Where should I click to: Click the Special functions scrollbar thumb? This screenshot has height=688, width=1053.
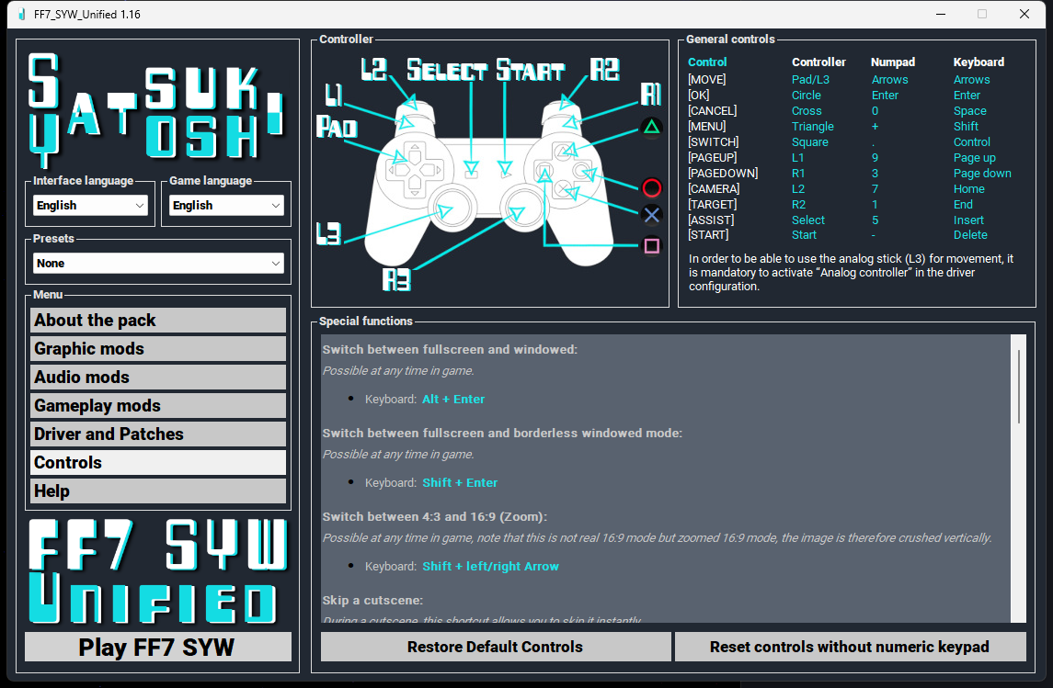(1019, 386)
